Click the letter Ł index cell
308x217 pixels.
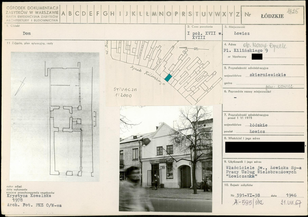pos(147,14)
